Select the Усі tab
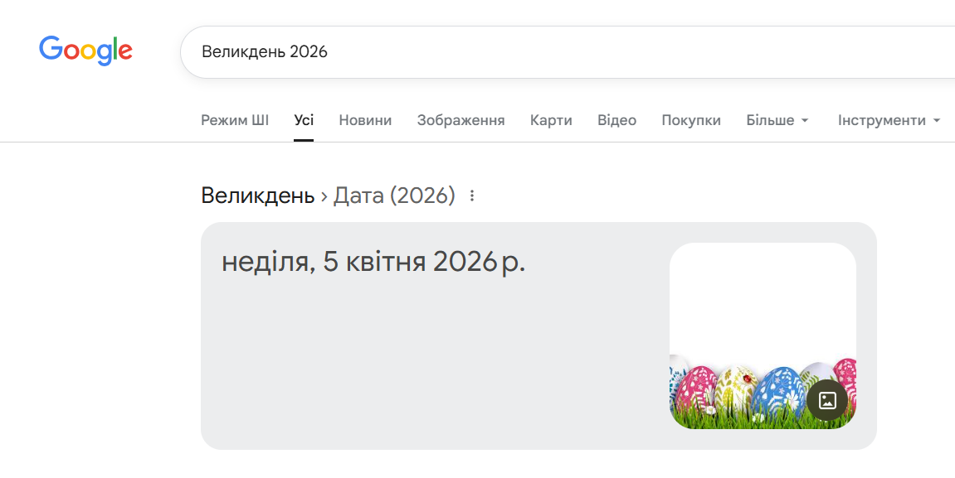 tap(304, 120)
